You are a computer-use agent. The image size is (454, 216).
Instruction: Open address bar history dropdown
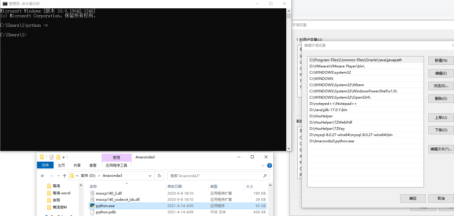point(150,176)
